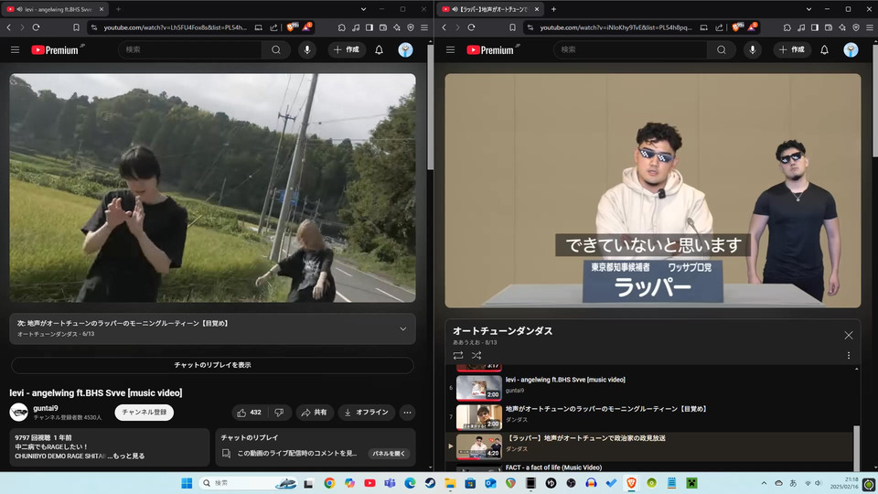Toggle playlist loop in right window
Viewport: 878px width, 494px height.
458,355
